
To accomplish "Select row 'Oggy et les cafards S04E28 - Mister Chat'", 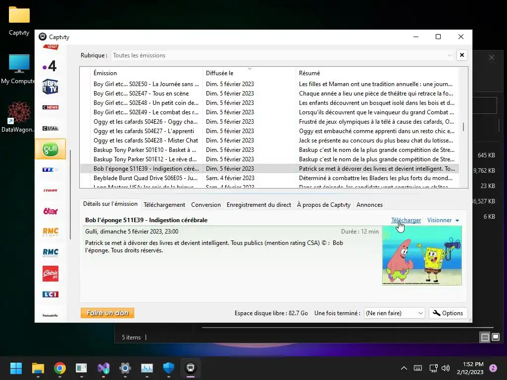I will pyautogui.click(x=269, y=140).
